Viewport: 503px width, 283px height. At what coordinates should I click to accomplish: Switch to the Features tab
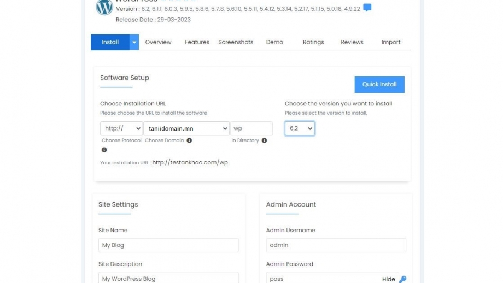coord(197,42)
